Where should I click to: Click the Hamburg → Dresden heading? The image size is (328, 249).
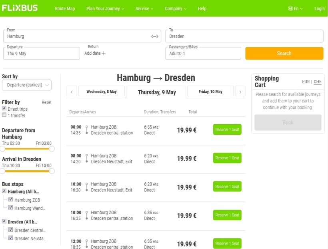[x=156, y=78]
